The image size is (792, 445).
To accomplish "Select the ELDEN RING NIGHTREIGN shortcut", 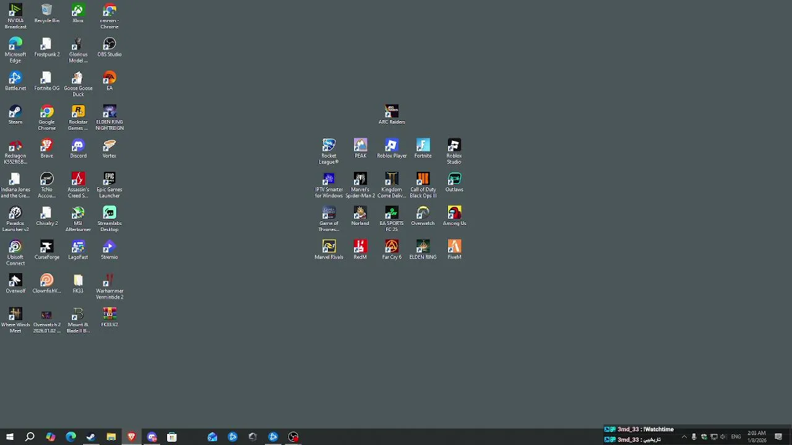I will click(x=110, y=117).
